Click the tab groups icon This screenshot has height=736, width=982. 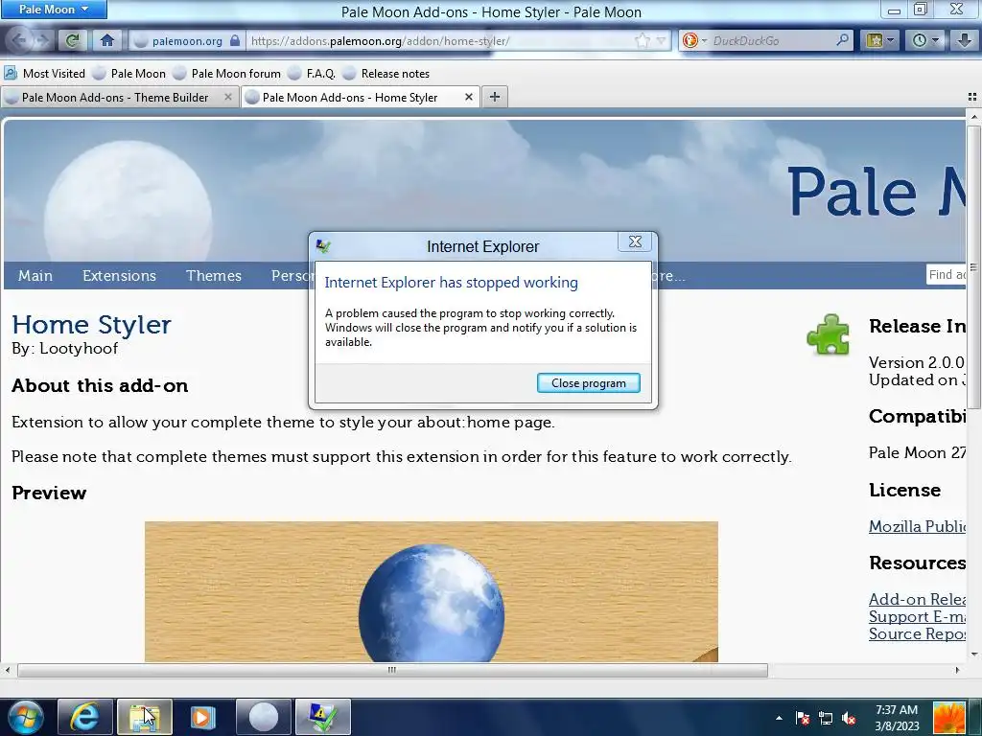pyautogui.click(x=972, y=97)
